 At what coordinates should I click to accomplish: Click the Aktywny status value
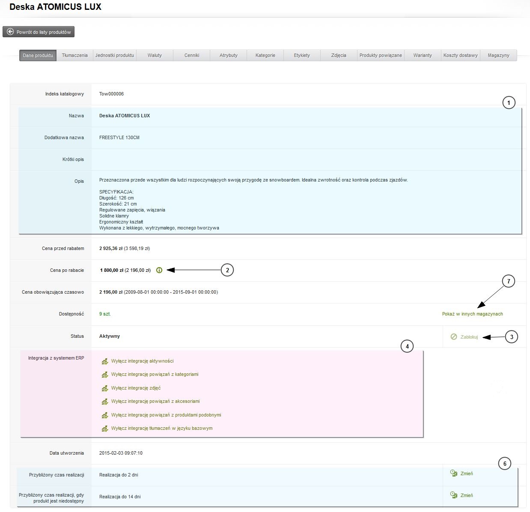coord(110,336)
